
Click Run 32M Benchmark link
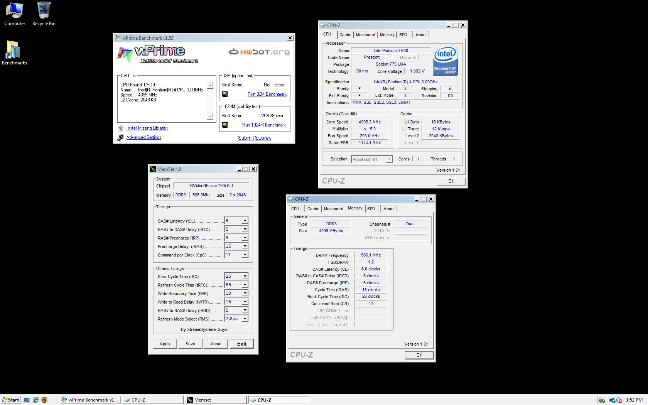pyautogui.click(x=267, y=94)
